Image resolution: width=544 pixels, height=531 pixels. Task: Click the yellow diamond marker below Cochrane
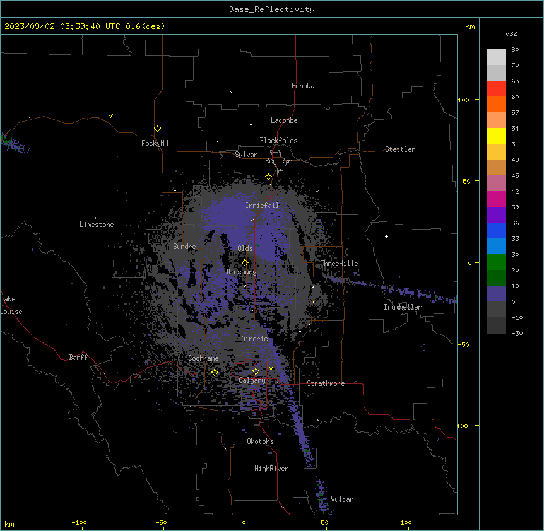(215, 372)
